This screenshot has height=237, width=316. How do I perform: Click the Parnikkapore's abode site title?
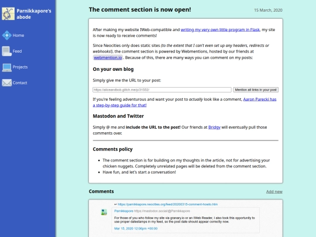(x=34, y=14)
